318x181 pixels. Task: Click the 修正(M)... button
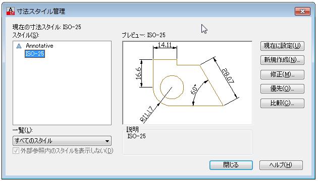click(x=282, y=74)
